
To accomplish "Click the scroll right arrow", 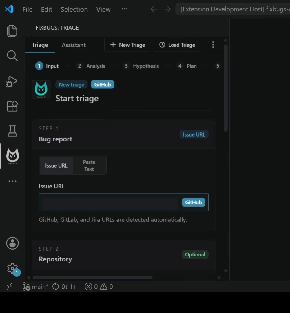I will click(x=219, y=278).
